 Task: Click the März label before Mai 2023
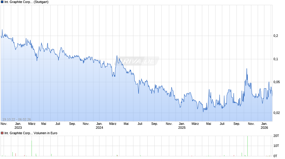32,124
